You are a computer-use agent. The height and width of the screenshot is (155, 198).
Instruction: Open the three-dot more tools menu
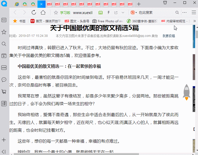[184, 12]
